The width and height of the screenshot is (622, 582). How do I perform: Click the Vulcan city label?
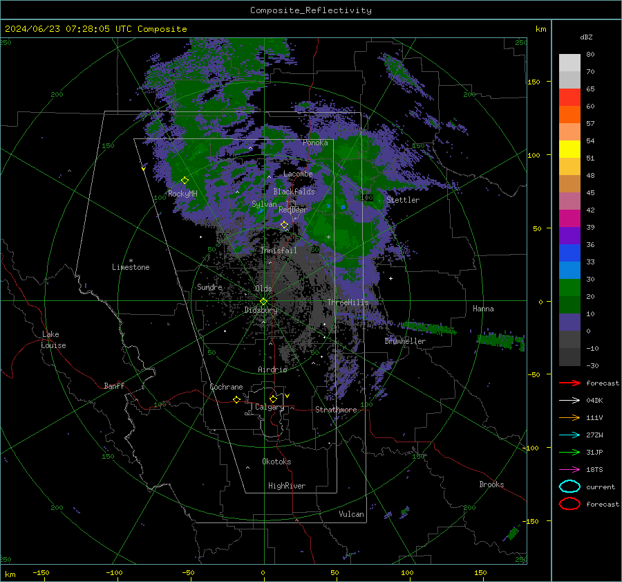click(351, 514)
